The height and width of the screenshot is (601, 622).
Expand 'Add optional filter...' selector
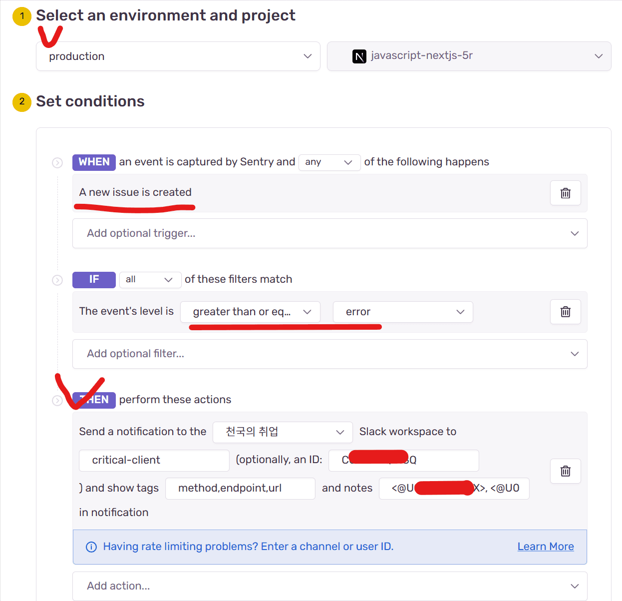pyautogui.click(x=329, y=354)
